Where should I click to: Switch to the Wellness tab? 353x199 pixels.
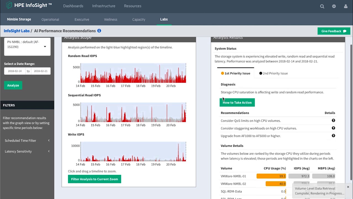(x=111, y=19)
